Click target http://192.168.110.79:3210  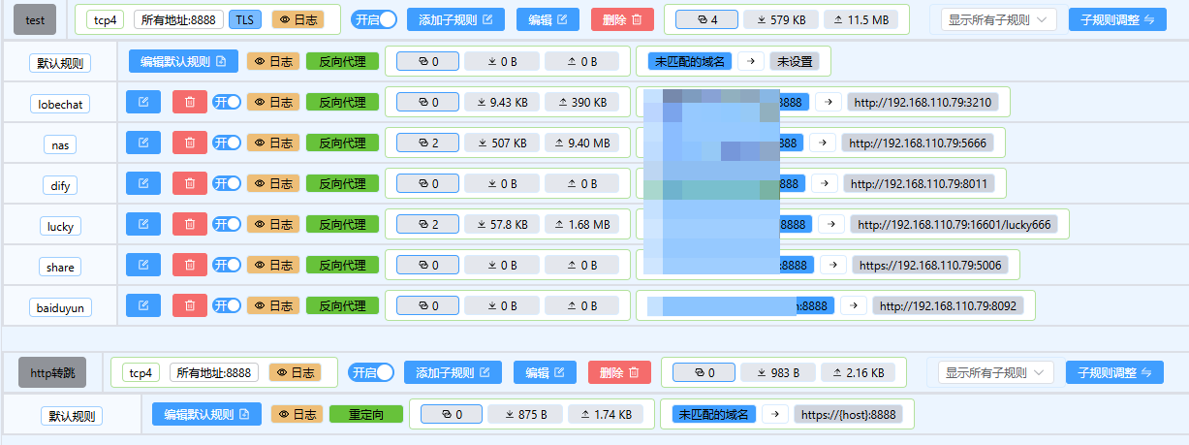click(x=923, y=102)
